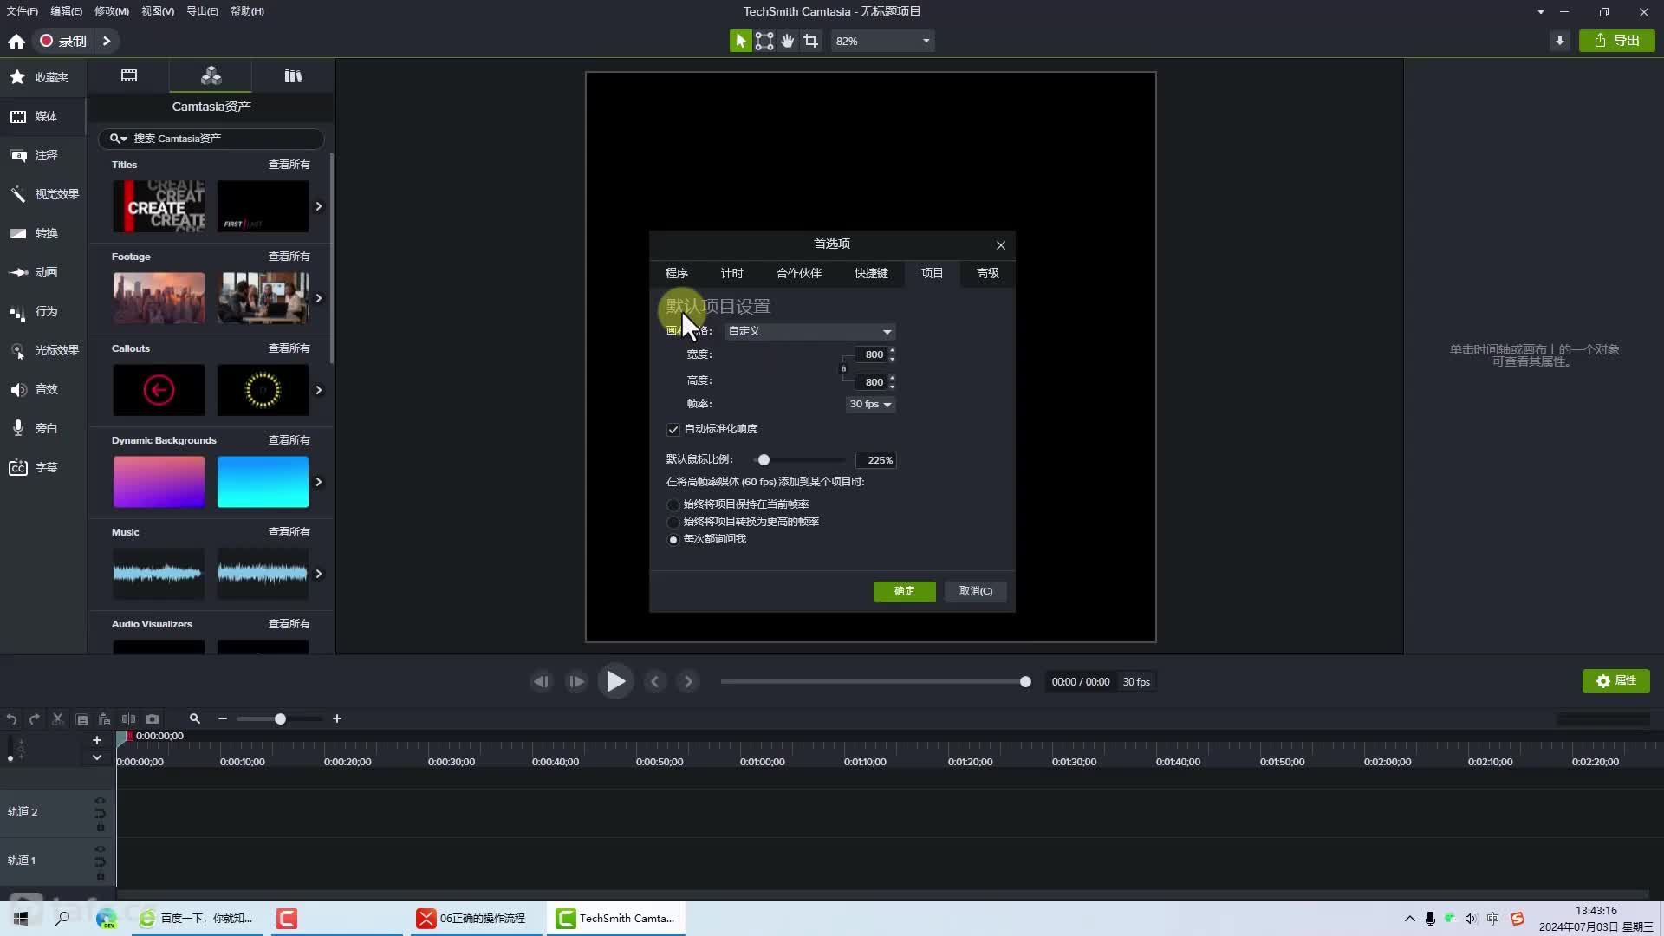
Task: Click the timeline zoom slider handle
Action: tap(280, 718)
